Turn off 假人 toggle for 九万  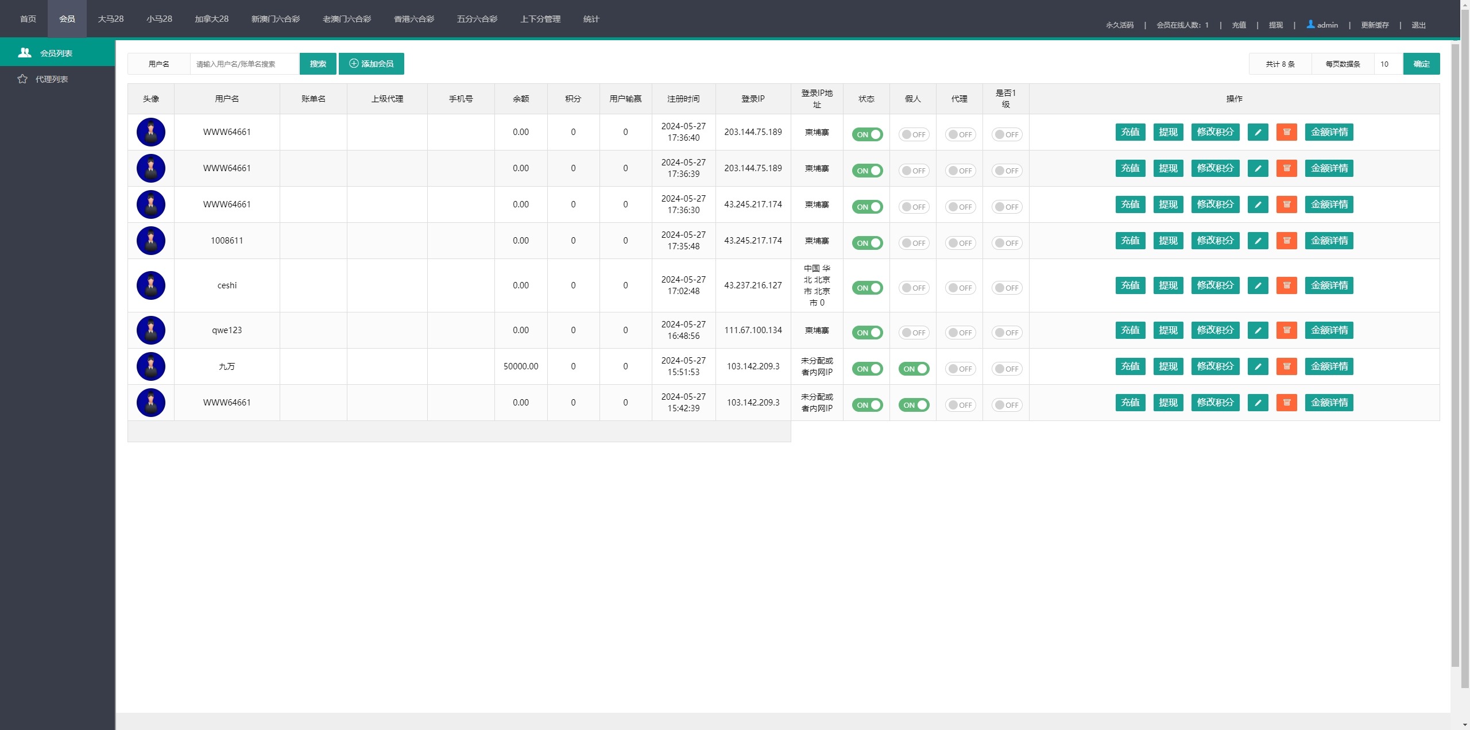coord(914,369)
